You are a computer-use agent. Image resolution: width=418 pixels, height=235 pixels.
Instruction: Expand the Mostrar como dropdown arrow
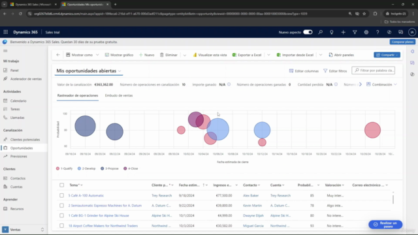[x=97, y=55]
